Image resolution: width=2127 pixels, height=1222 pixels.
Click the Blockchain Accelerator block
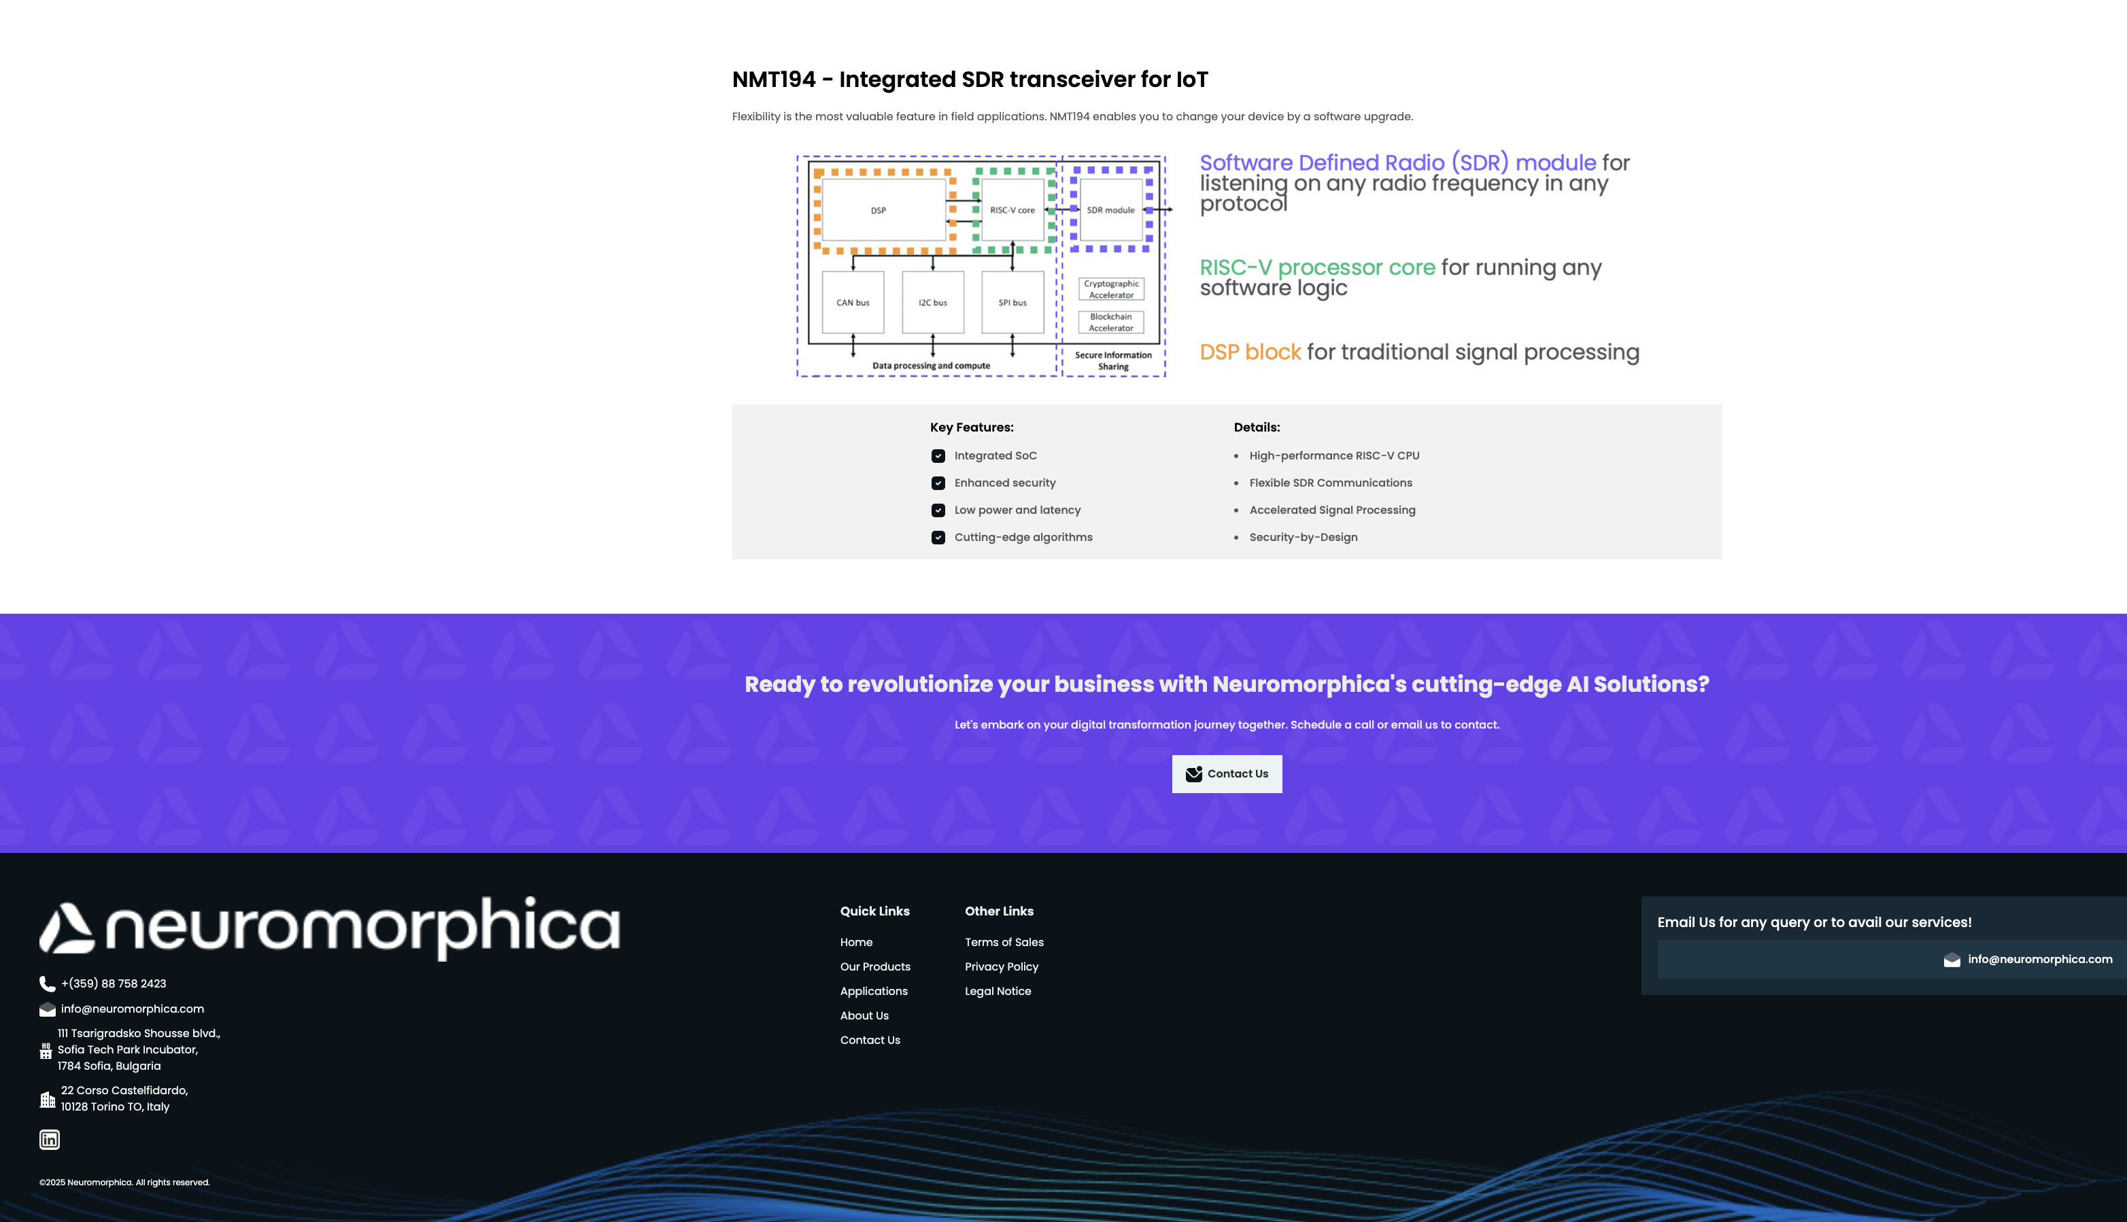click(x=1111, y=322)
